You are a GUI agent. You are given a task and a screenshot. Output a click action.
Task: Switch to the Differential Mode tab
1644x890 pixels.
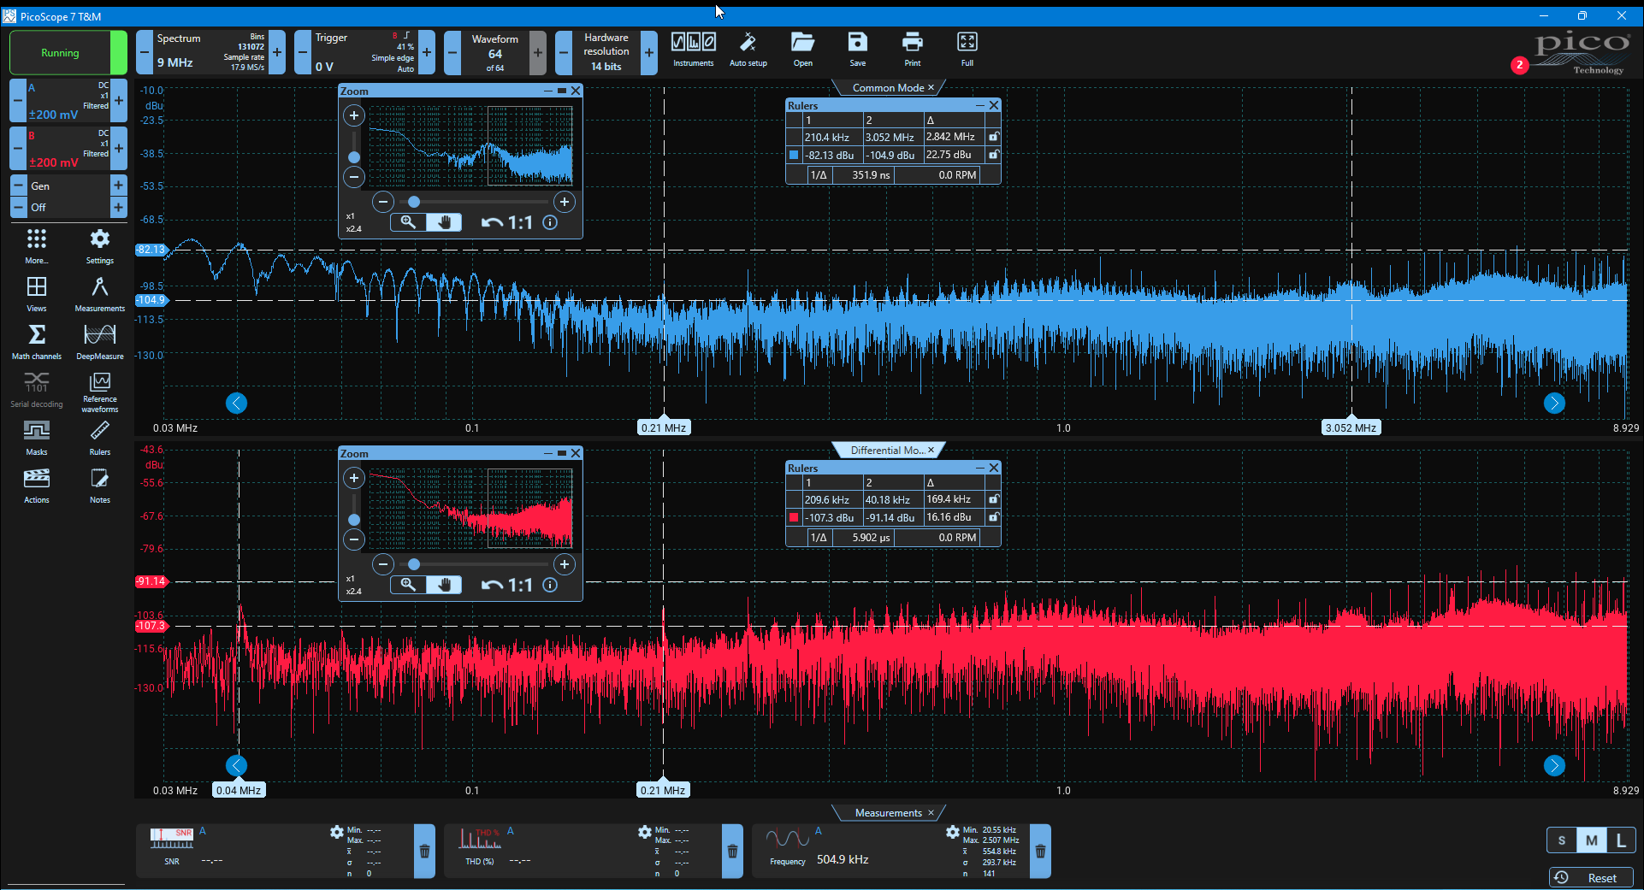point(888,450)
